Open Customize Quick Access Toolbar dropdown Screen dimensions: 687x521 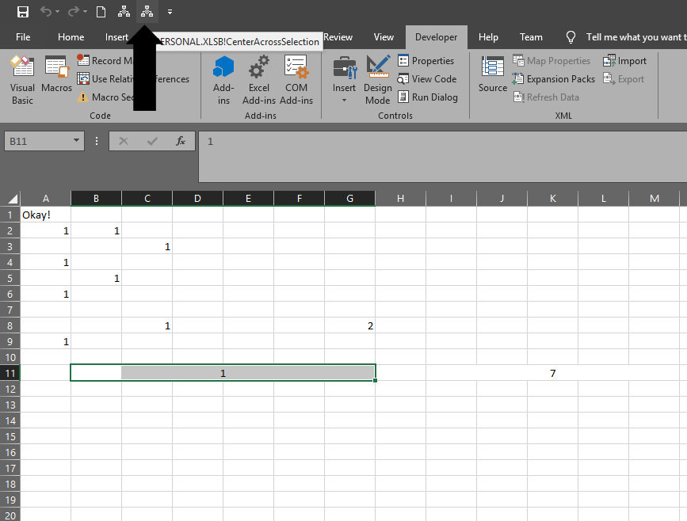pos(170,12)
